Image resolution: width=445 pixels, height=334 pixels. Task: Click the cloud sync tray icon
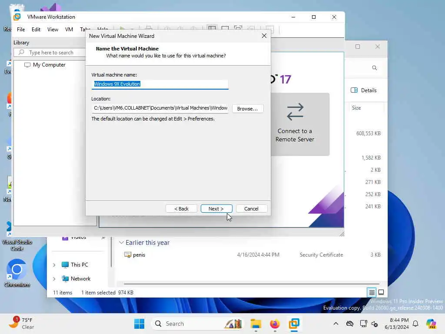(x=350, y=324)
